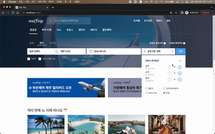
Task: Decrease infant (유아) passenger count
Action: tap(169, 79)
